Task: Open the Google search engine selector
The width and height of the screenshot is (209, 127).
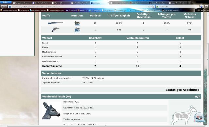Action: [x=158, y=7]
